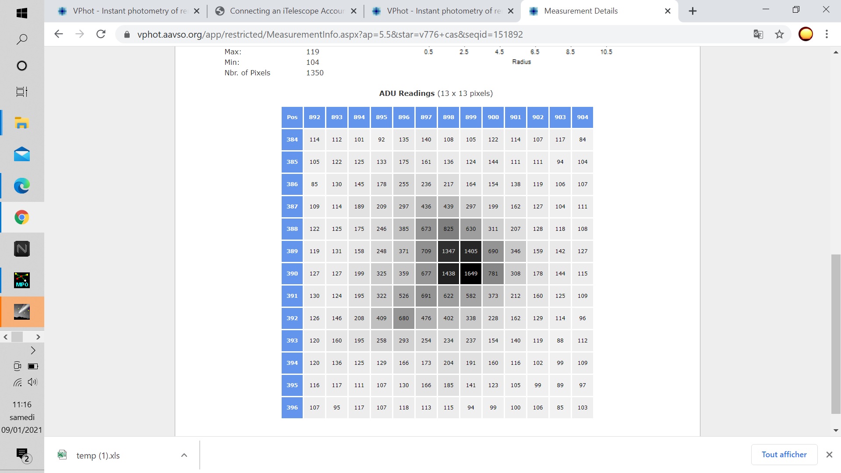Launch MPO application from taskbar
841x473 pixels.
point(21,280)
